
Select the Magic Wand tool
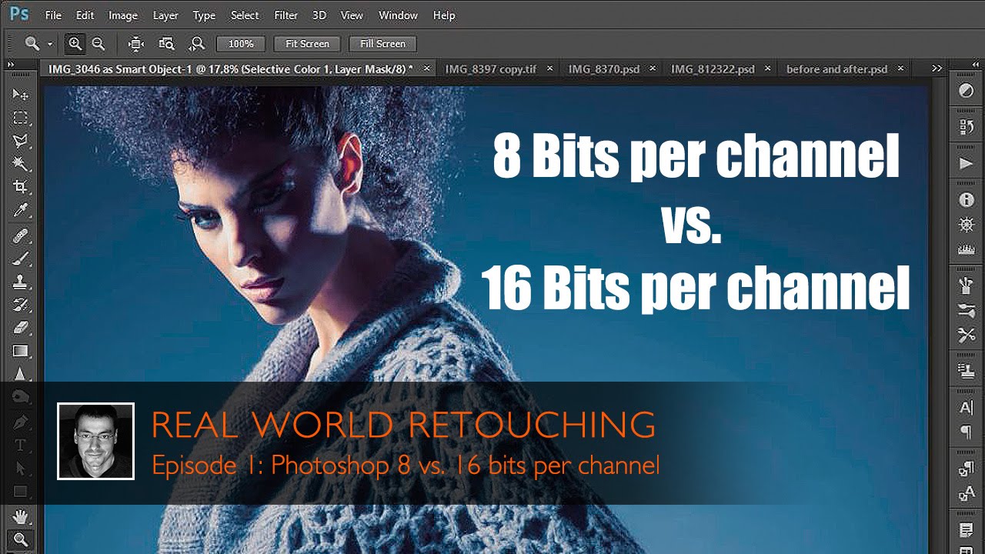coord(21,164)
